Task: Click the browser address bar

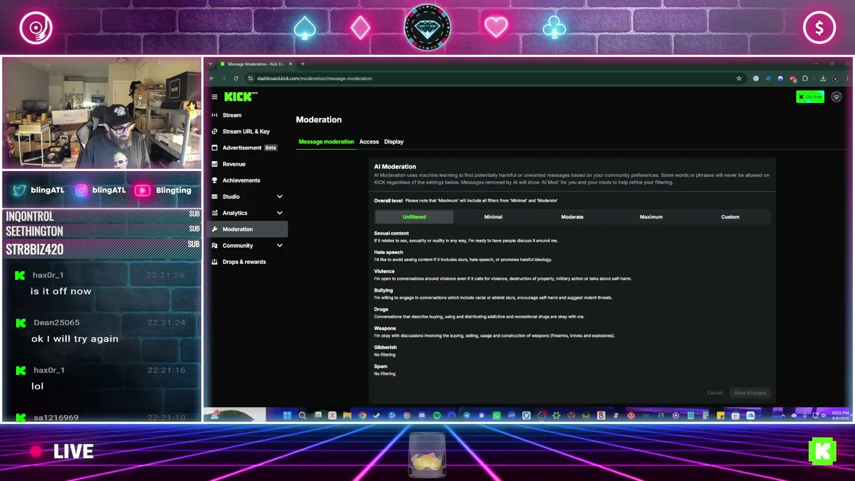Action: [x=494, y=78]
